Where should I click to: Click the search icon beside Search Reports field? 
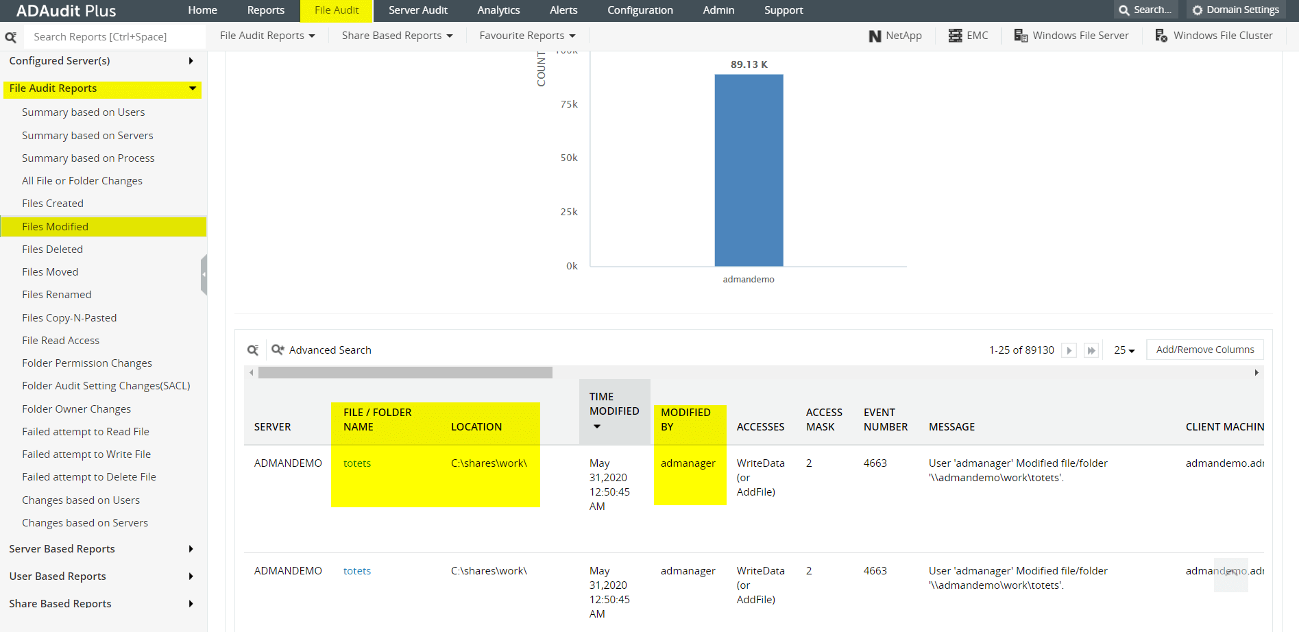click(12, 36)
